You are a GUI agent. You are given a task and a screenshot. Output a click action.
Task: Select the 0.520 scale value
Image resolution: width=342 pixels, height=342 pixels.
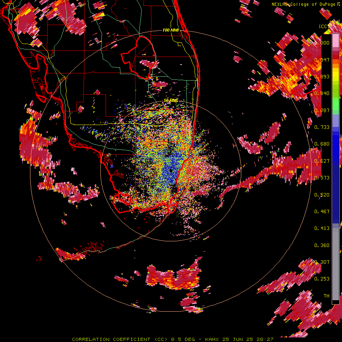(x=322, y=195)
